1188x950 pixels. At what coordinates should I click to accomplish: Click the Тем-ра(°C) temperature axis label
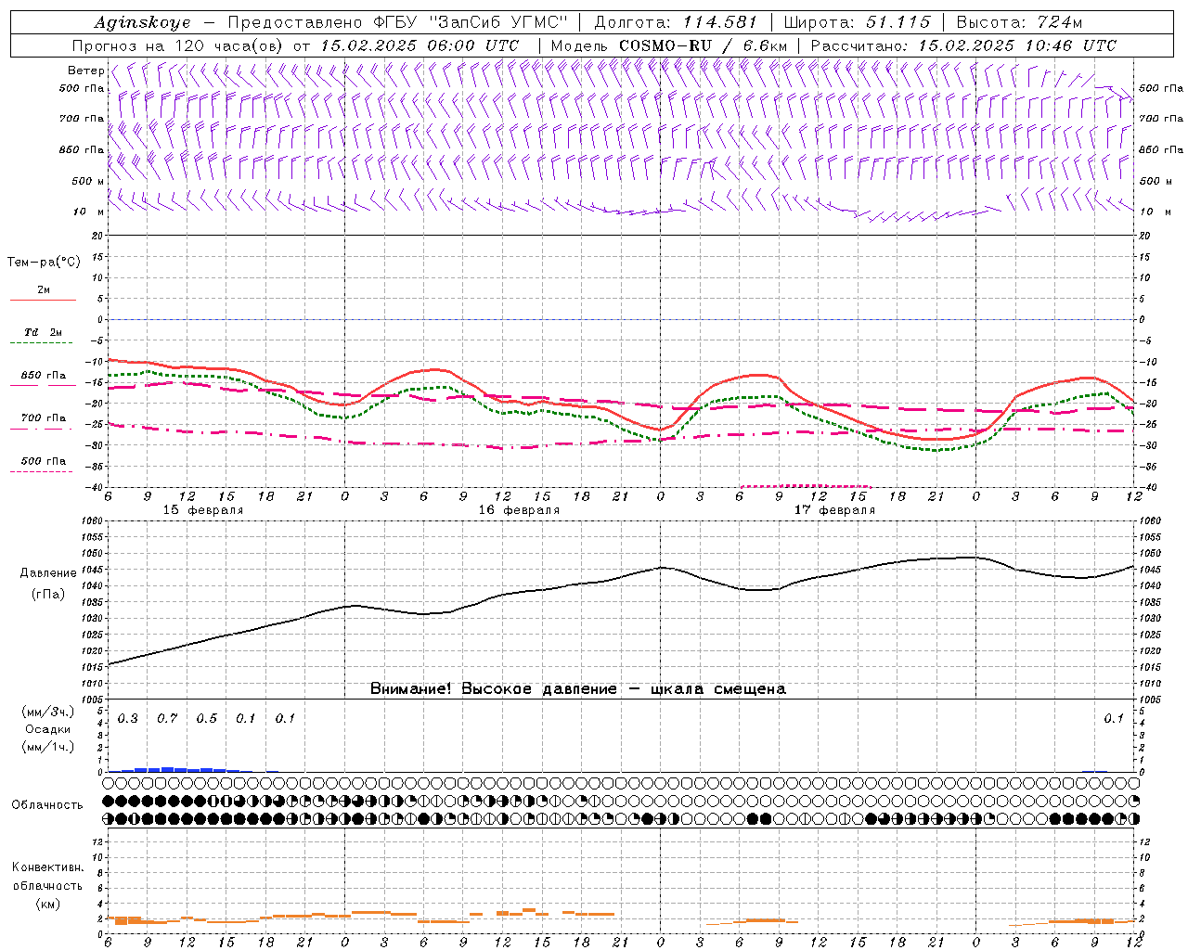click(x=44, y=263)
